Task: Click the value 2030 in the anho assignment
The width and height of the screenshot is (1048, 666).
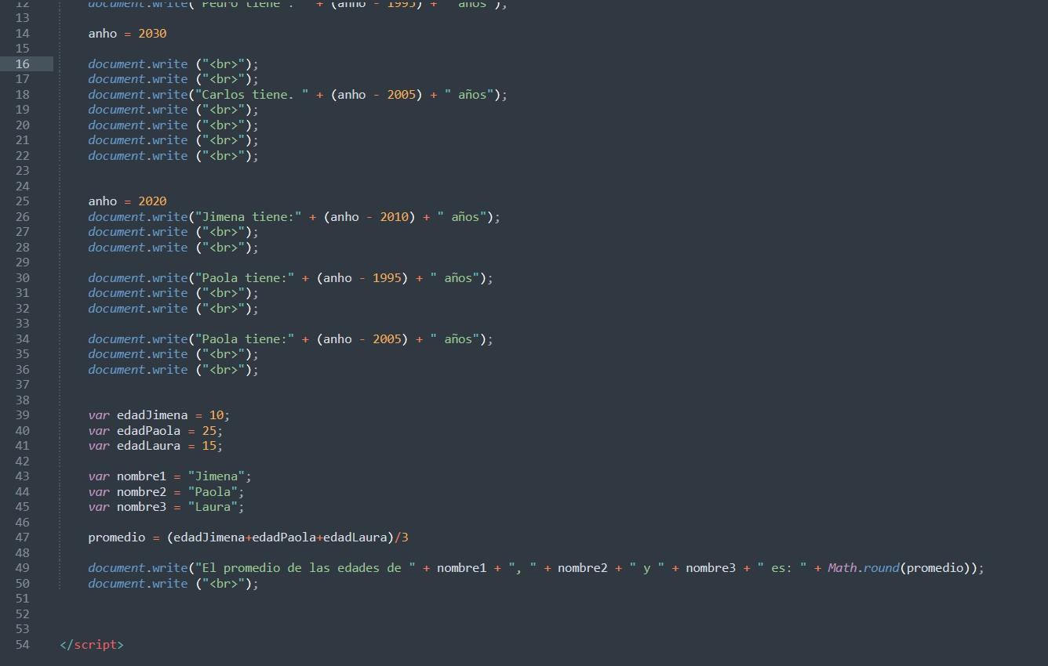Action: coord(152,34)
